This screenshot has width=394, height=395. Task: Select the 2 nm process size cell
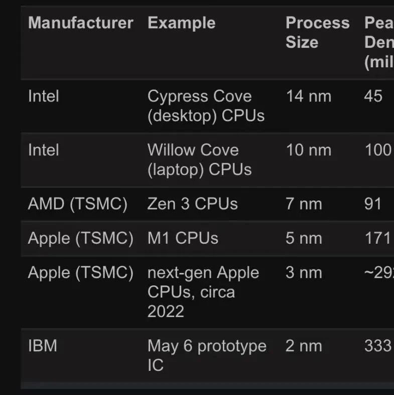pos(304,346)
